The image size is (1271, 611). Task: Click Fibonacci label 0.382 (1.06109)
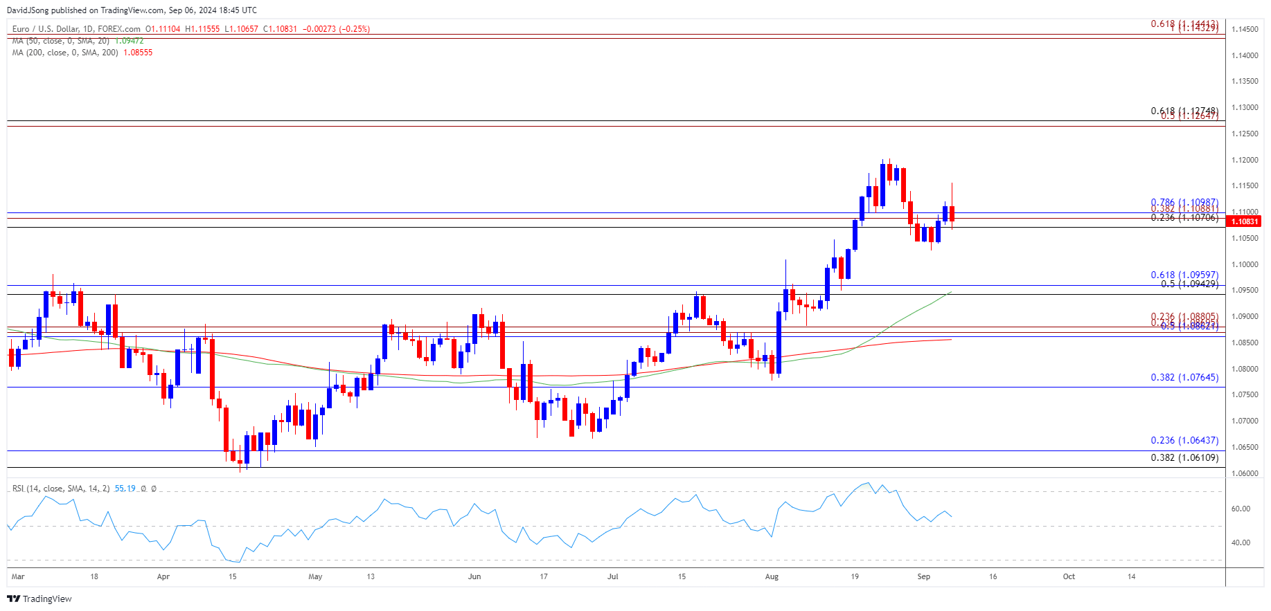tap(1184, 457)
